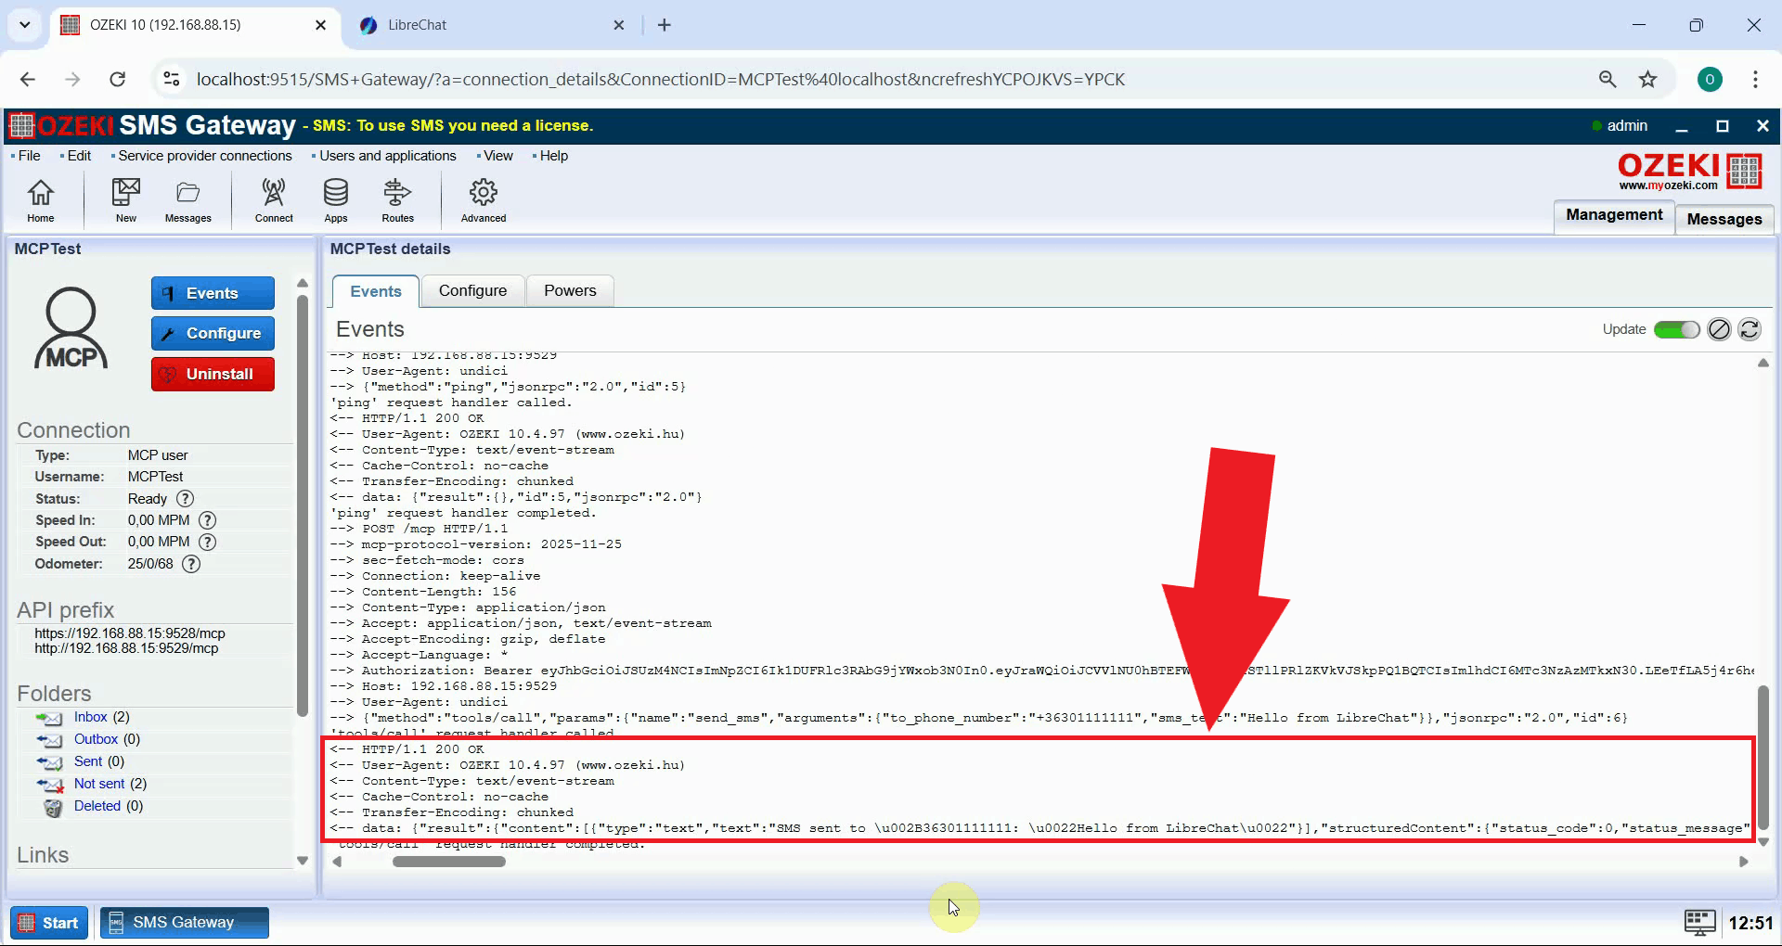
Task: Switch to the Configure tab
Action: [472, 290]
